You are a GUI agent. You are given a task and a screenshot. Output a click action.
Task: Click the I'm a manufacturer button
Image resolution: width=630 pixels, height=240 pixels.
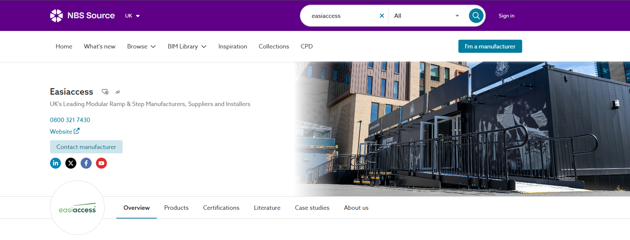(490, 46)
